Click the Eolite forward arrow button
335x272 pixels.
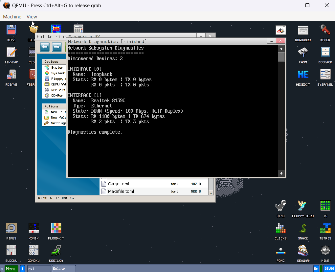pos(56,47)
